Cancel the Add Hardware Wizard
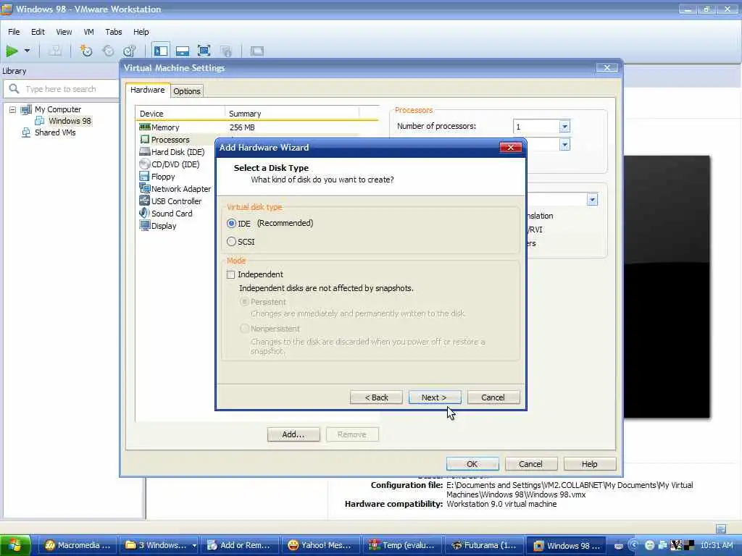The height and width of the screenshot is (556, 742). (x=493, y=397)
